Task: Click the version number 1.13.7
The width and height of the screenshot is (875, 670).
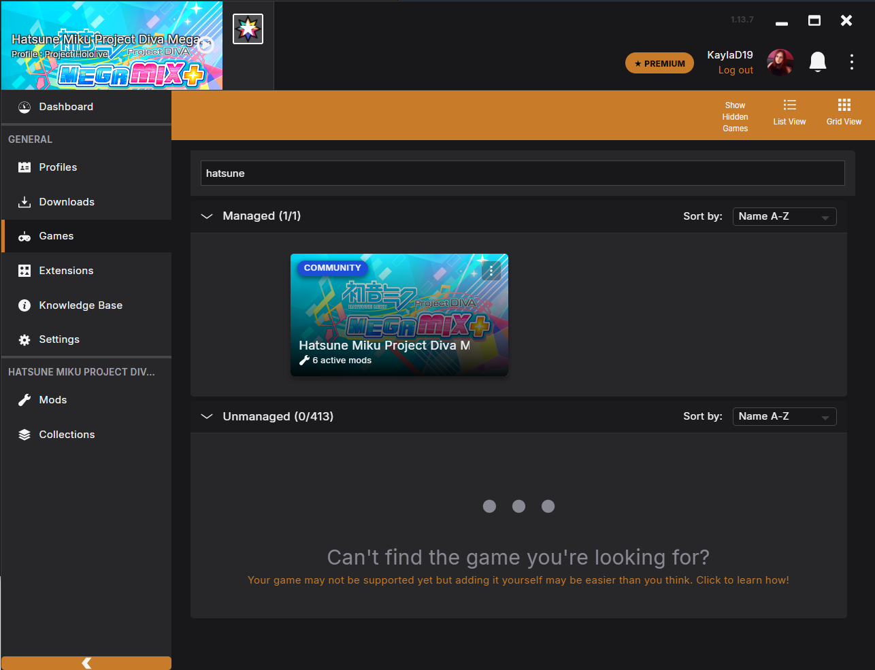Action: 742,20
